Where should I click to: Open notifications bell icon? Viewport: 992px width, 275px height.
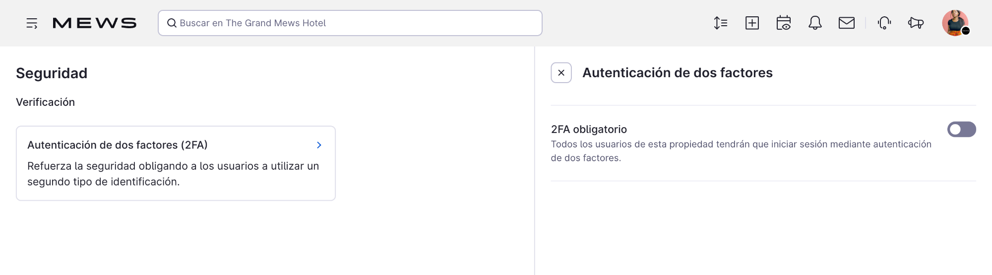[815, 23]
